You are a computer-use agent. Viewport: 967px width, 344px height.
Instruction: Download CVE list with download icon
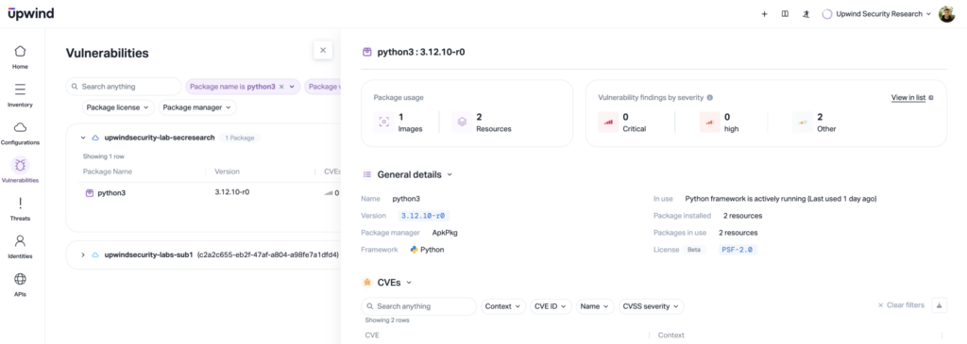[x=940, y=305]
